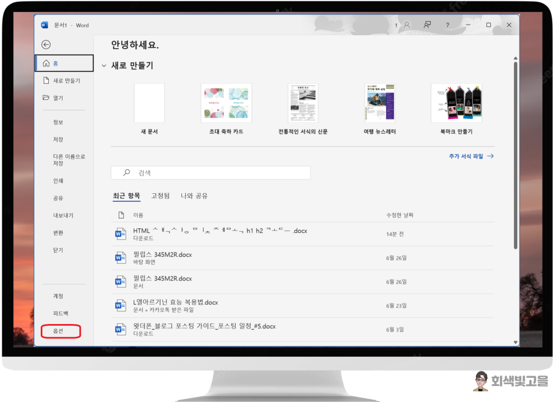Image resolution: width=554 pixels, height=402 pixels.
Task: Click the magnifier icon in the 검색 box
Action: (x=127, y=173)
